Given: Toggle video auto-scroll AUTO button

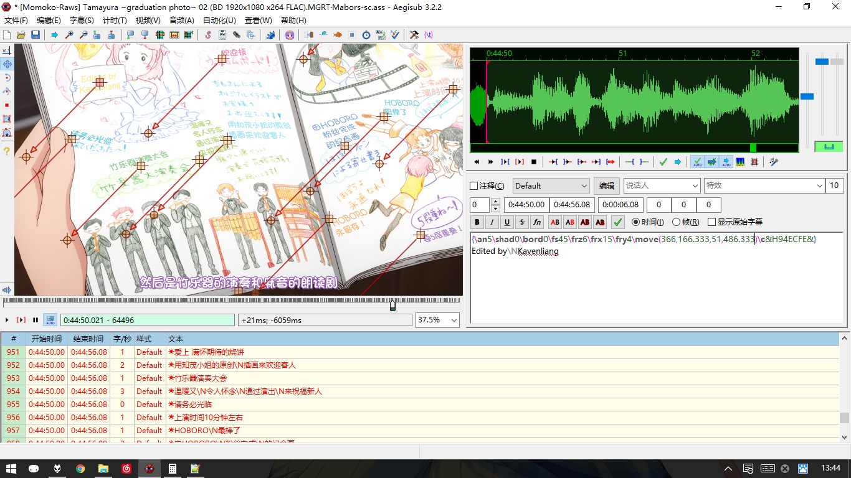Looking at the screenshot, I should 50,320.
